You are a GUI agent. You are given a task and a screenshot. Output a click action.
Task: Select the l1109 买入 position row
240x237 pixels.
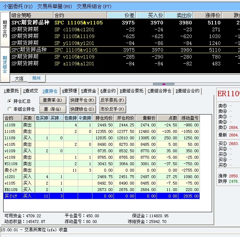[101, 138]
